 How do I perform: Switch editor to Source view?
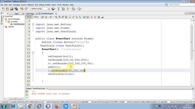point(29,17)
